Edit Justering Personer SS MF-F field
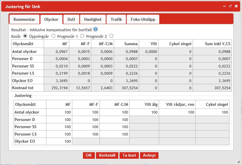The height and width of the screenshot is (165, 242). tap(86, 127)
